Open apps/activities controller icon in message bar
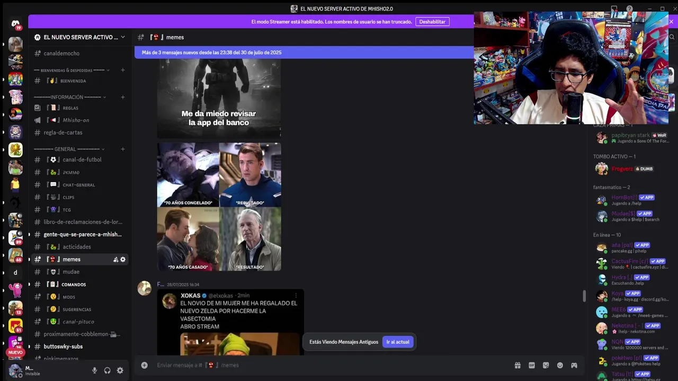This screenshot has width=678, height=381. 574,365
